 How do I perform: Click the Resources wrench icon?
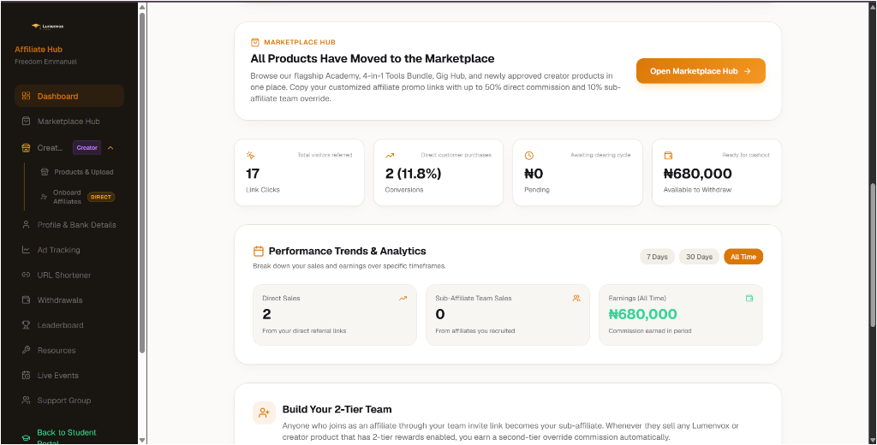pos(26,350)
